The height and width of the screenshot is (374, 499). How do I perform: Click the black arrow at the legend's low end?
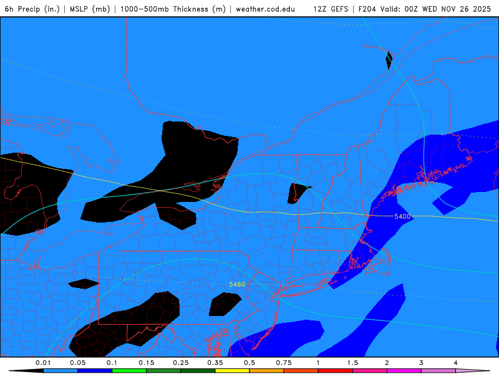[26, 371]
